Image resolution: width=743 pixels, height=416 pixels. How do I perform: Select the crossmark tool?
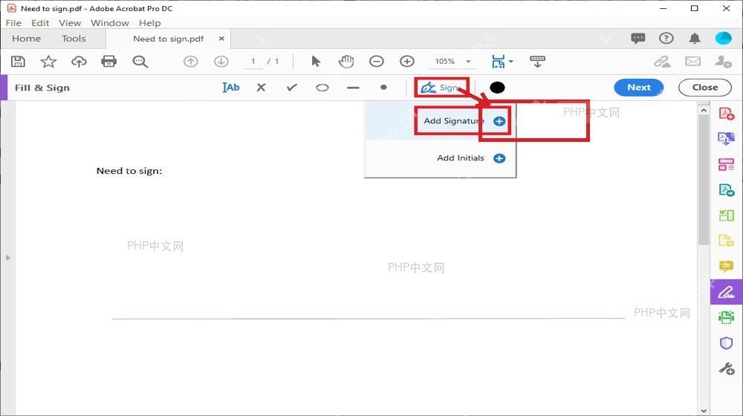(x=261, y=87)
